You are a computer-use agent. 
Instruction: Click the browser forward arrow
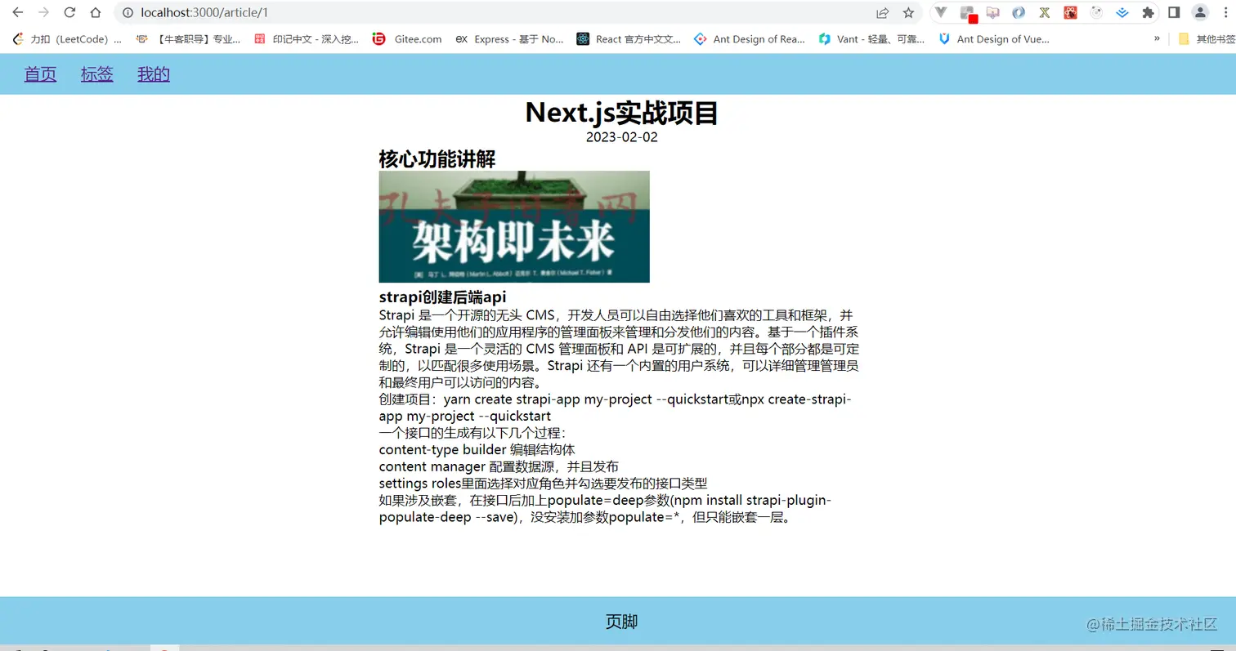(x=43, y=12)
